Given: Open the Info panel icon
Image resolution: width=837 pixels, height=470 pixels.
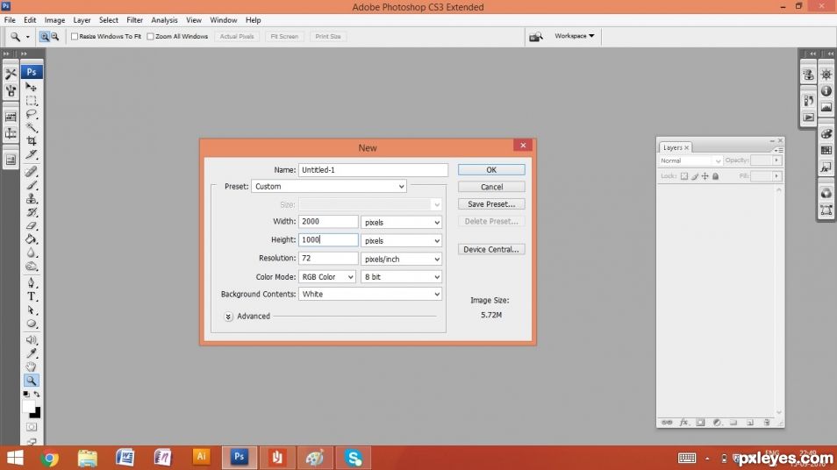Looking at the screenshot, I should (826, 90).
